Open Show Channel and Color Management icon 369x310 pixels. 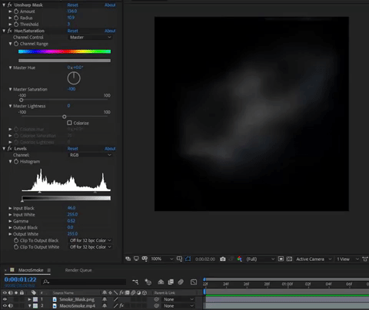point(239,259)
